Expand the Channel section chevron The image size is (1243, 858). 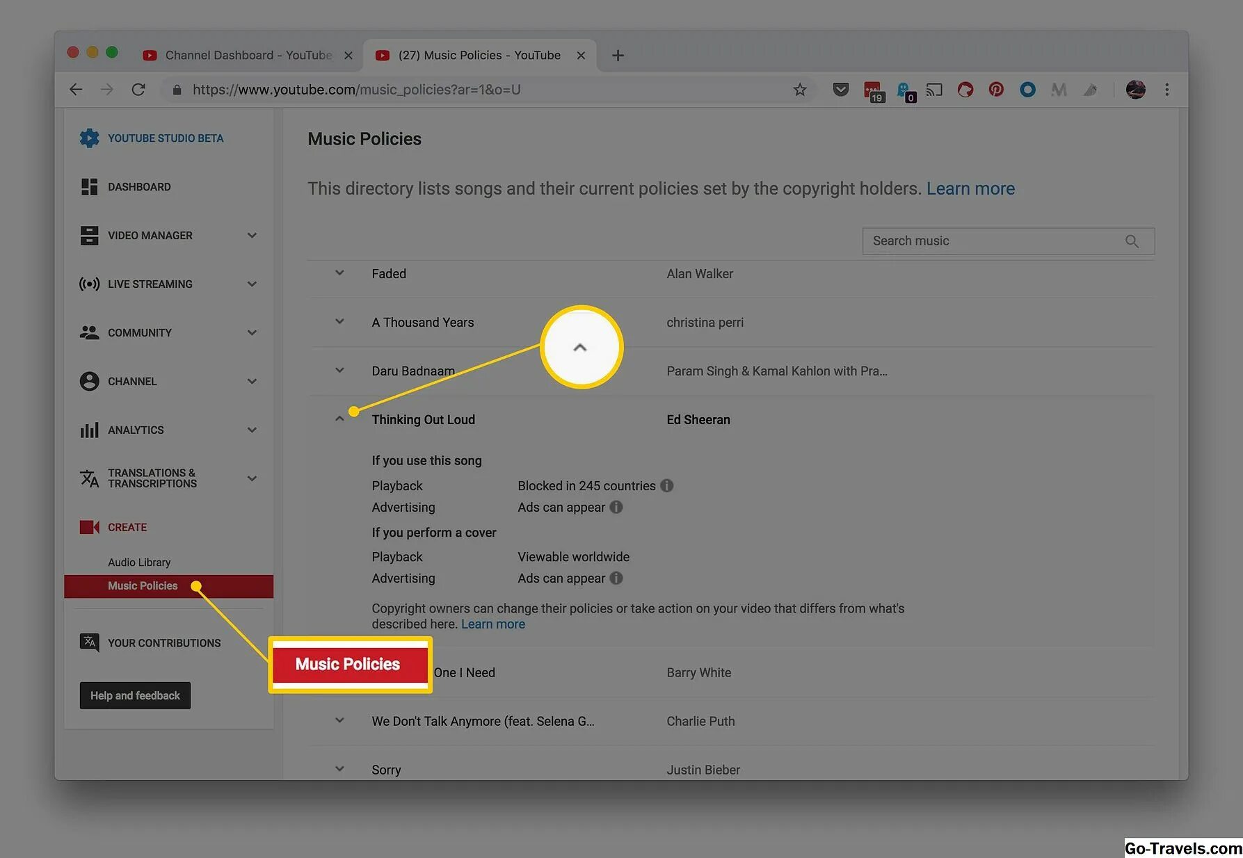(x=252, y=381)
